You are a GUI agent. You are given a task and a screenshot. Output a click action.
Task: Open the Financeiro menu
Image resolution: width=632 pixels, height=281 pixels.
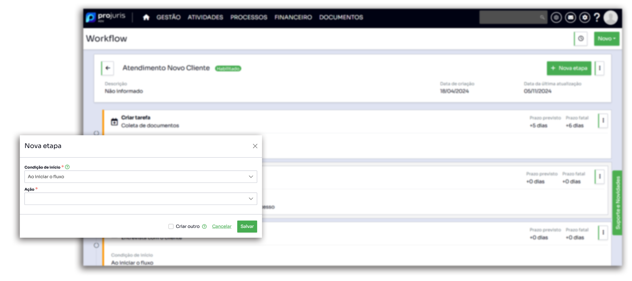(x=293, y=18)
